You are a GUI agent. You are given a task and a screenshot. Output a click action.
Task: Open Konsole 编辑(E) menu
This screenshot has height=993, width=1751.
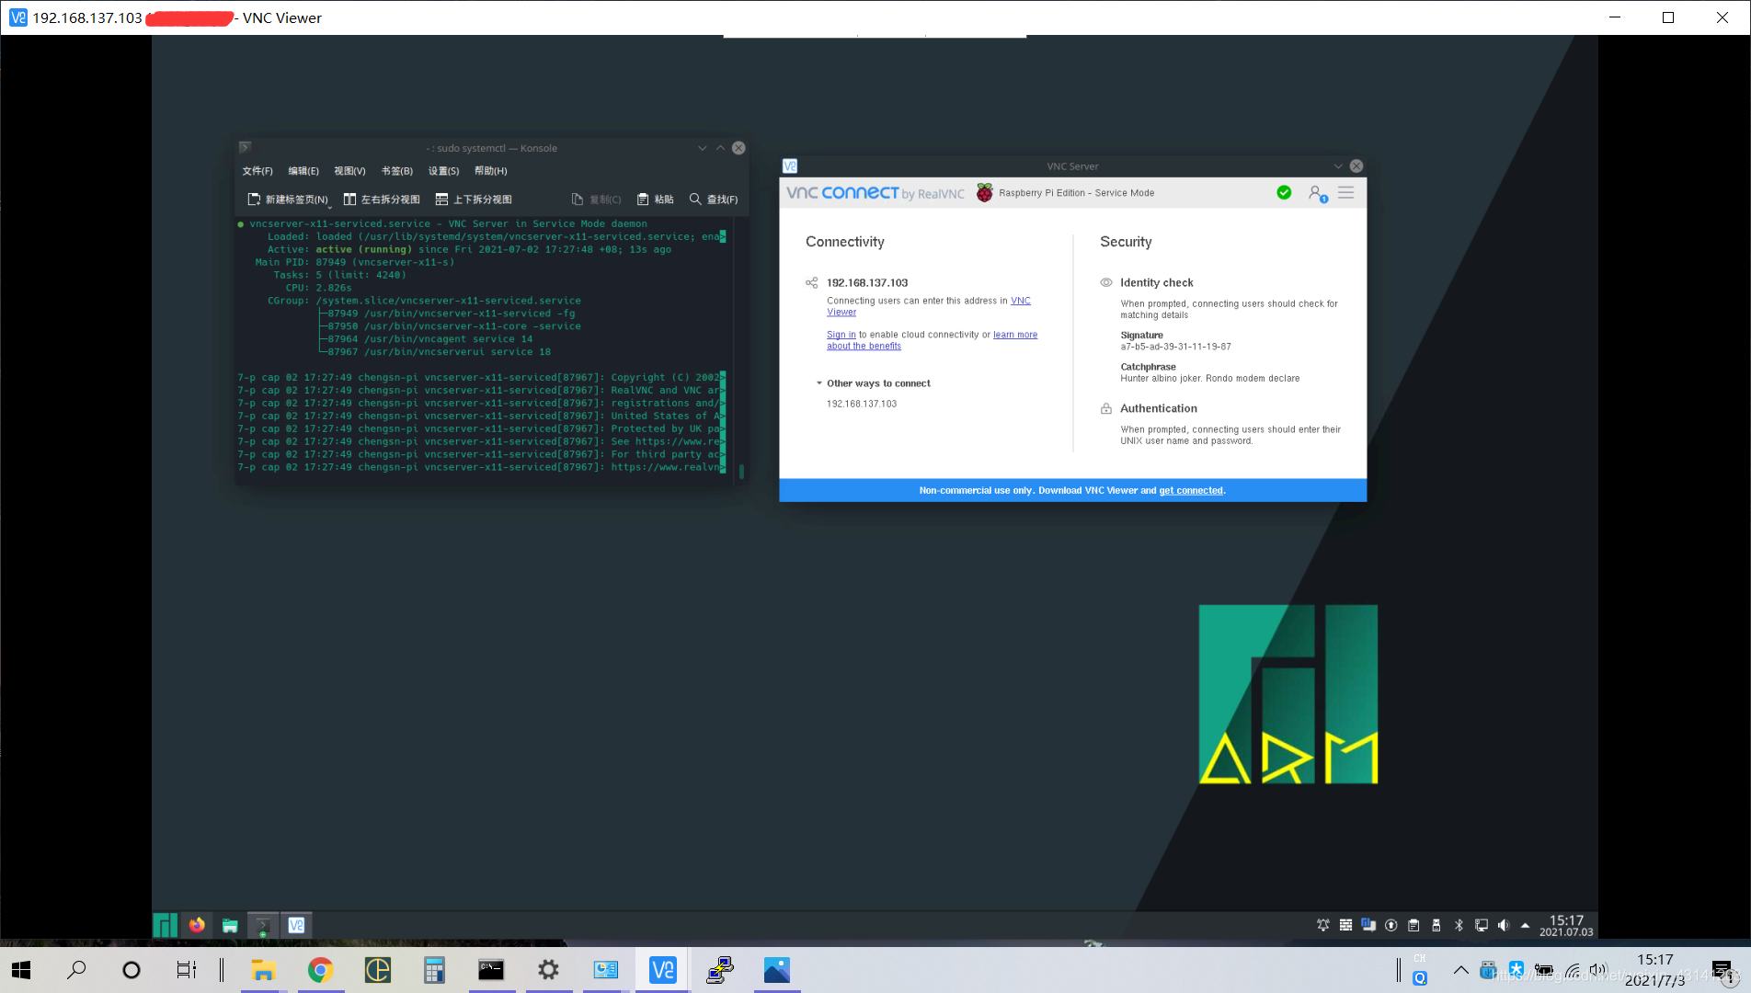303,171
